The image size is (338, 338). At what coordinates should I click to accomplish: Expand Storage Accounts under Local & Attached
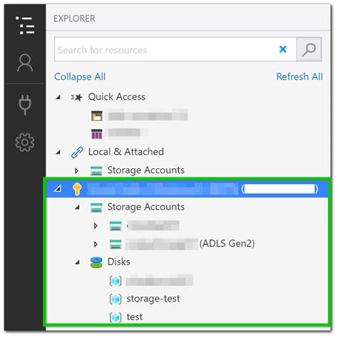[x=76, y=170]
